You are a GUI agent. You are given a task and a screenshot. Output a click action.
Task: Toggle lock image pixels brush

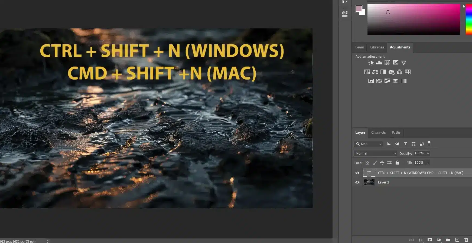click(375, 163)
